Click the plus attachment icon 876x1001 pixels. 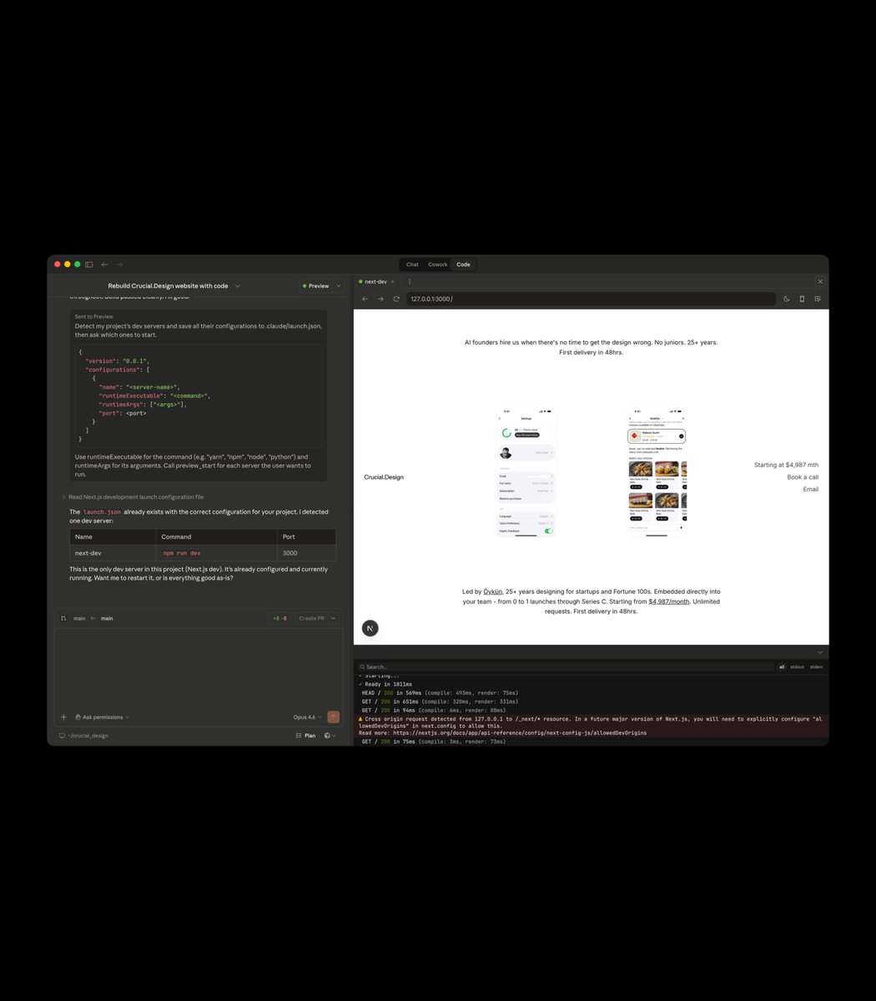point(63,717)
